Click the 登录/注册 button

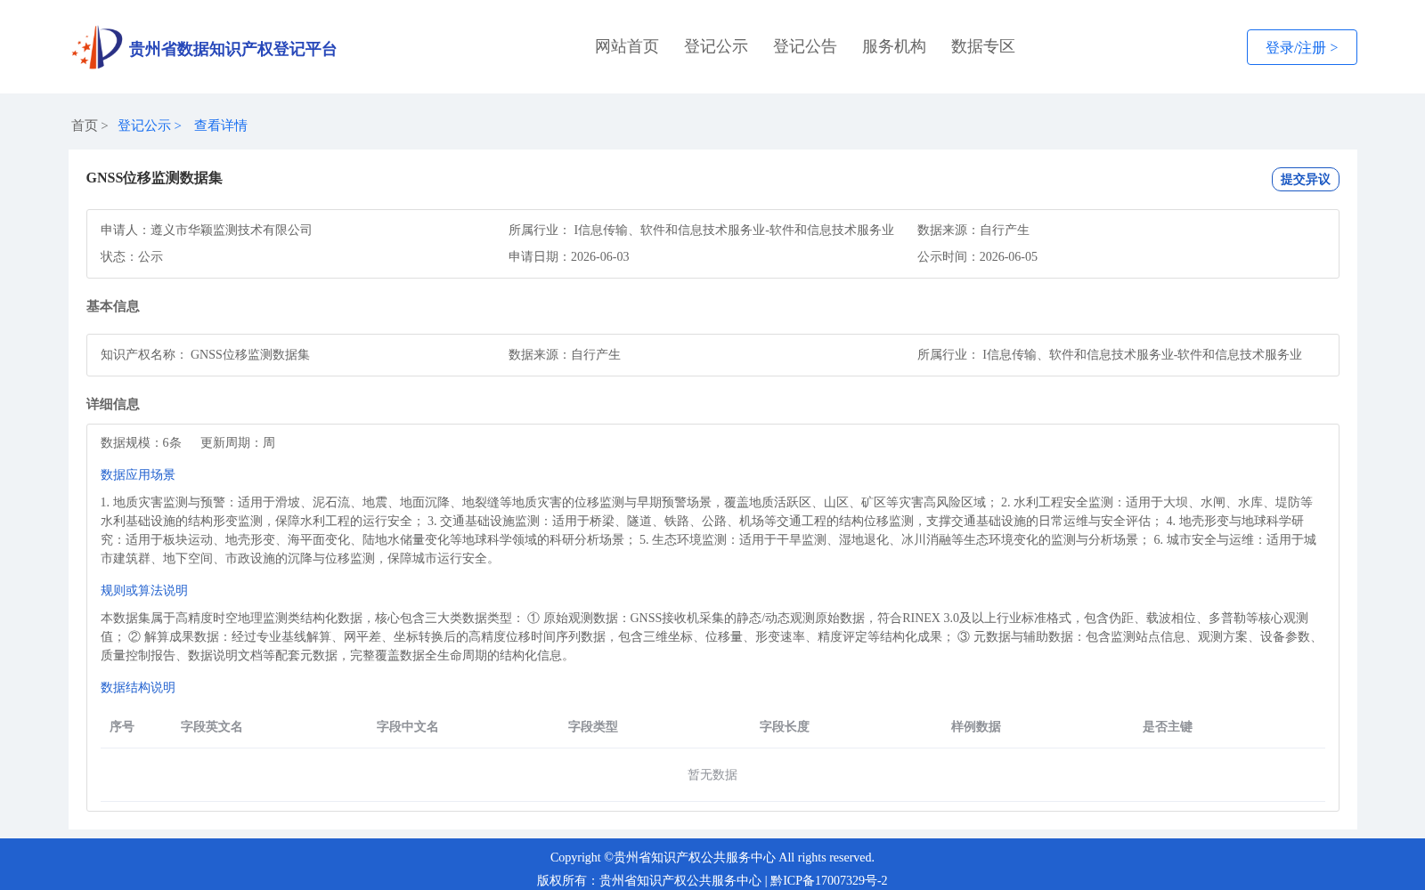point(1302,47)
